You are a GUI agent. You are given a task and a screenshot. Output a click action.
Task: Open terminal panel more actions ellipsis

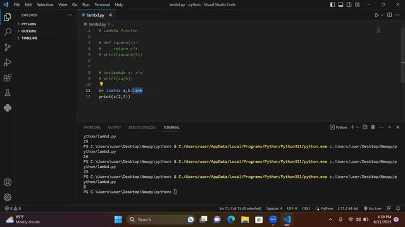(381, 127)
